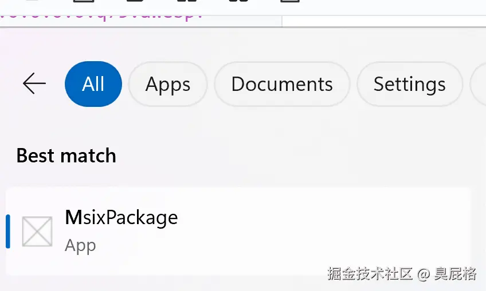Viewport: 486px width, 291px height.
Task: Select the All filter pill
Action: tap(93, 84)
